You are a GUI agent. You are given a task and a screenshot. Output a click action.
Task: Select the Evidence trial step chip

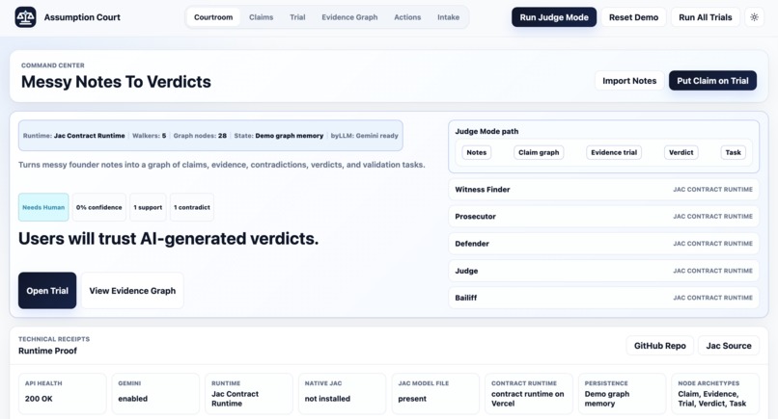614,152
